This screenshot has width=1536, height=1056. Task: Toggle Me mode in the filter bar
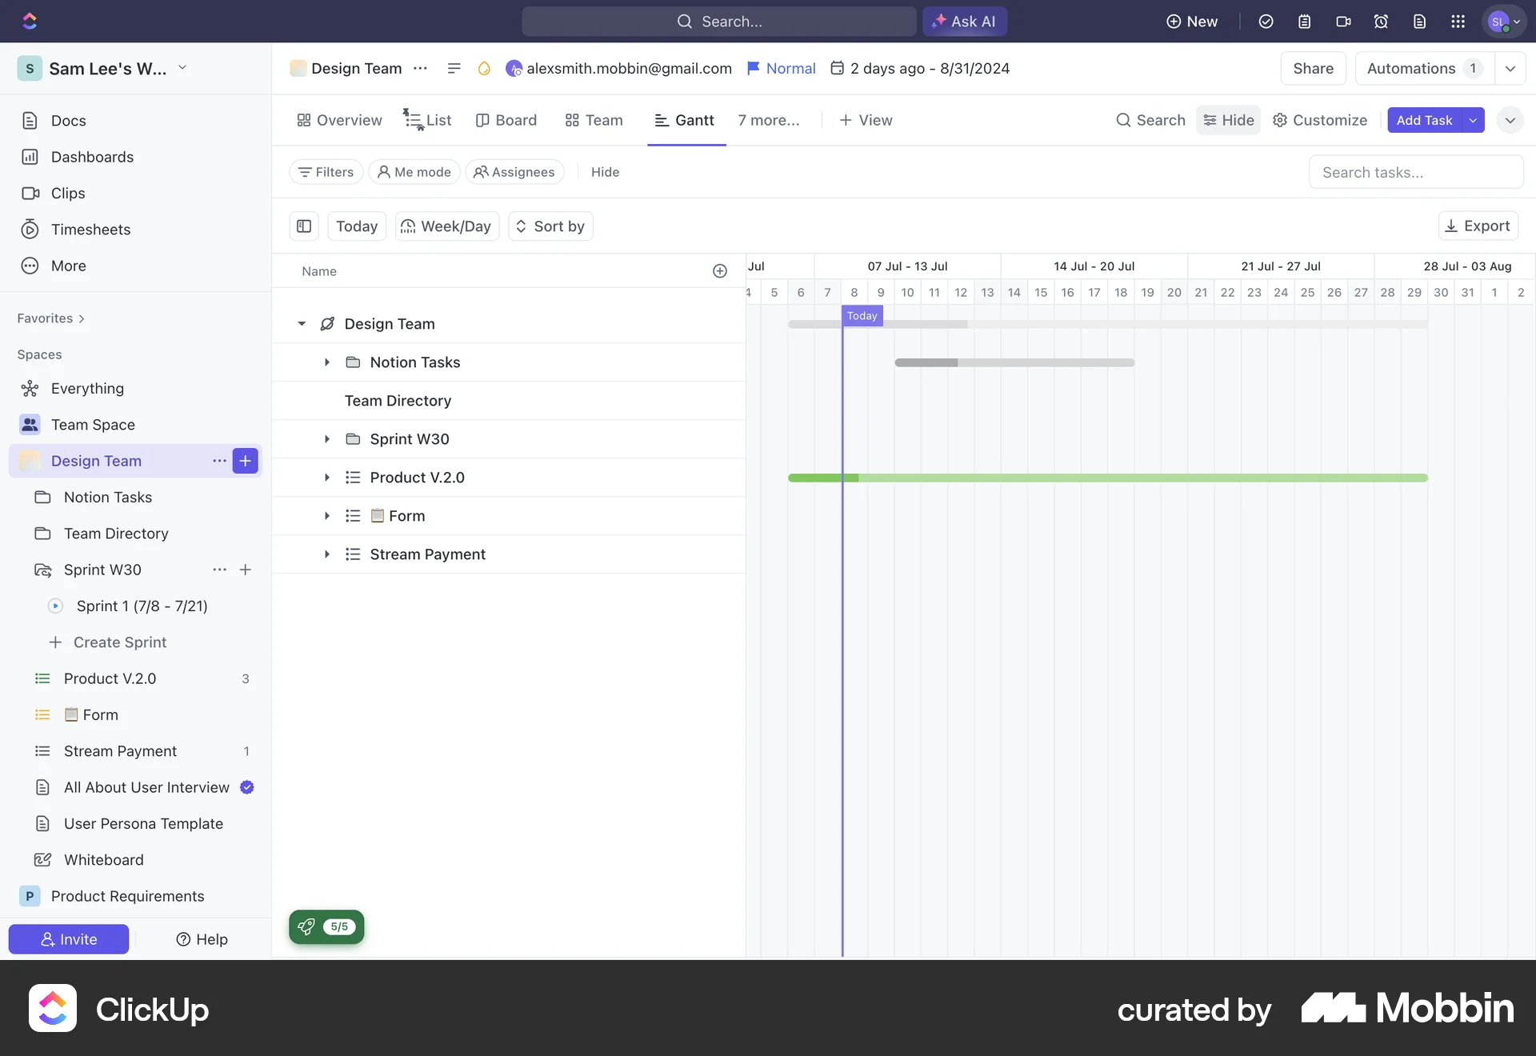click(x=414, y=171)
